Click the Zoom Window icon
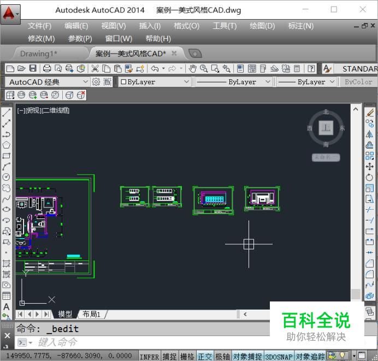The image size is (378, 361). tap(215, 69)
